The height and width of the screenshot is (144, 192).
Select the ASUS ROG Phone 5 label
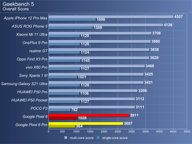point(29,26)
